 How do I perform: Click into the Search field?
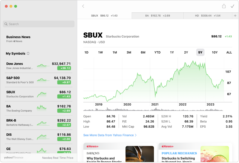38,24
